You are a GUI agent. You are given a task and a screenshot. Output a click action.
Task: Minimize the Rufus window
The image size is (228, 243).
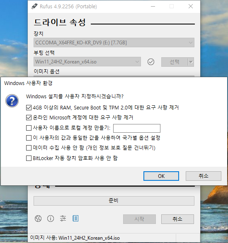(x=153, y=6)
